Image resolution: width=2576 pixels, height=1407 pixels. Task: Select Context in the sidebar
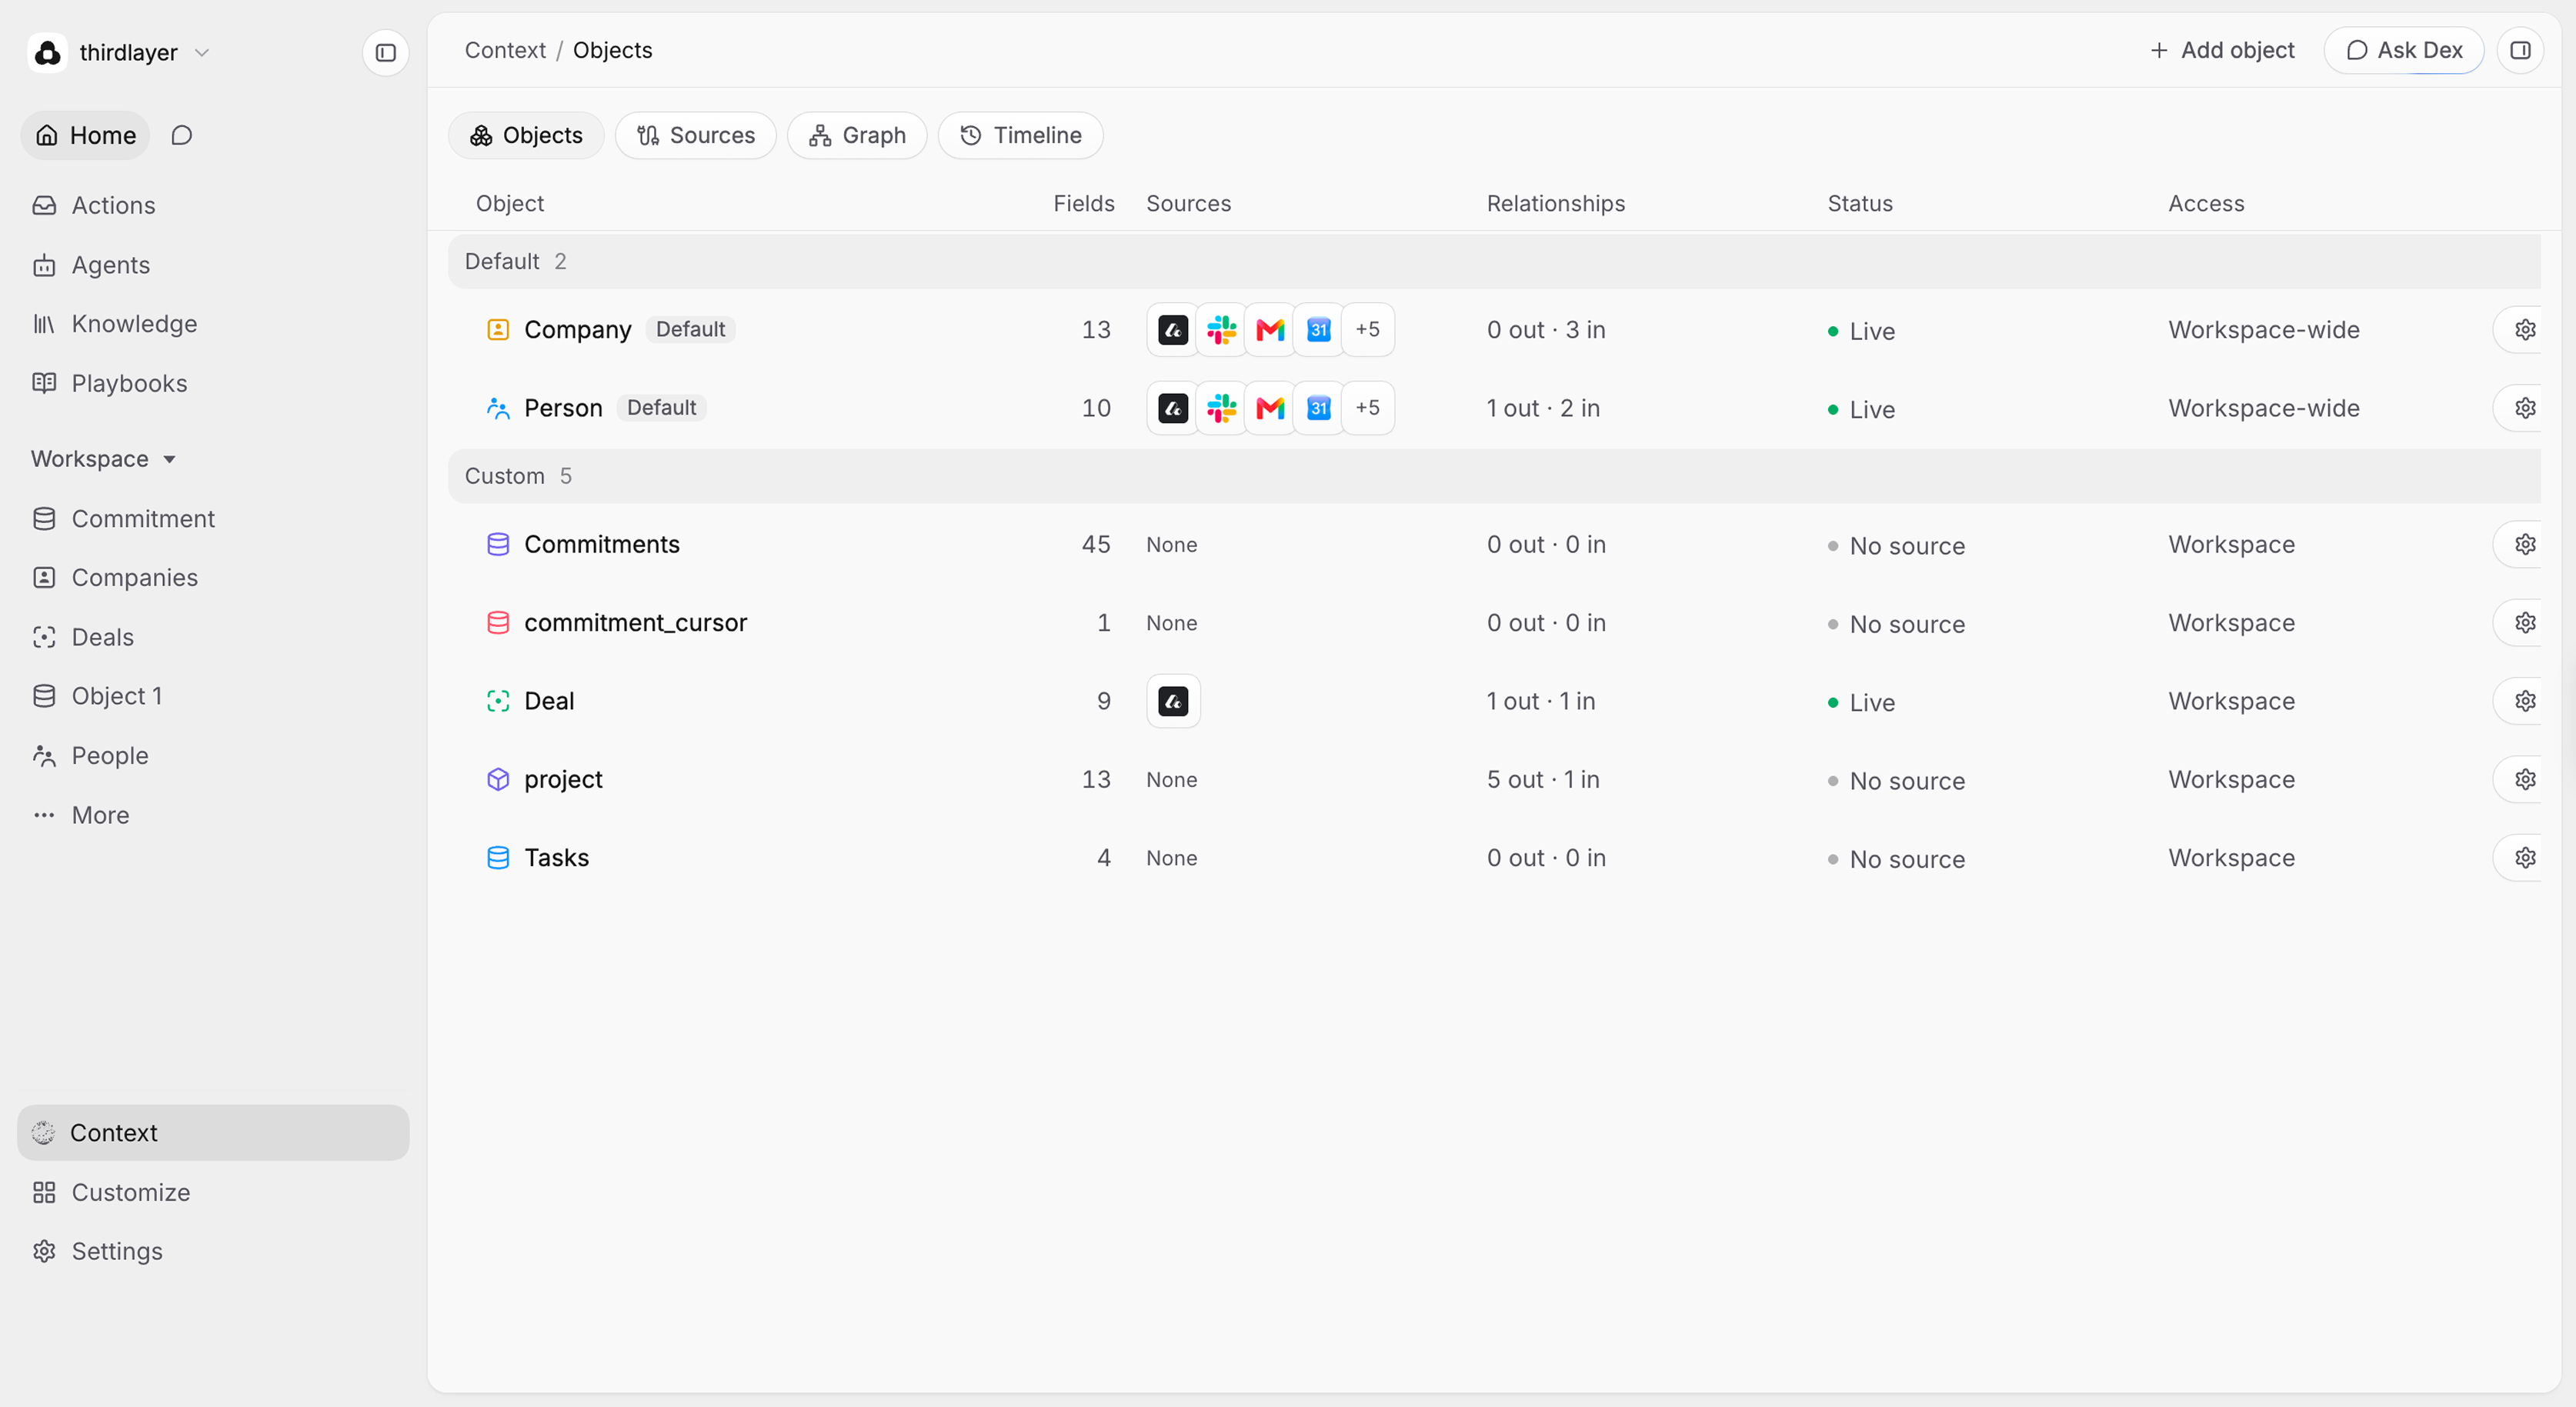coord(213,1133)
